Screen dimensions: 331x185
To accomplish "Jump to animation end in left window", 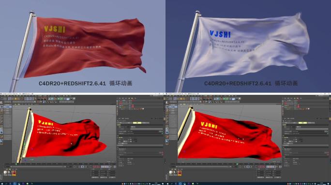I will [x=90, y=167].
